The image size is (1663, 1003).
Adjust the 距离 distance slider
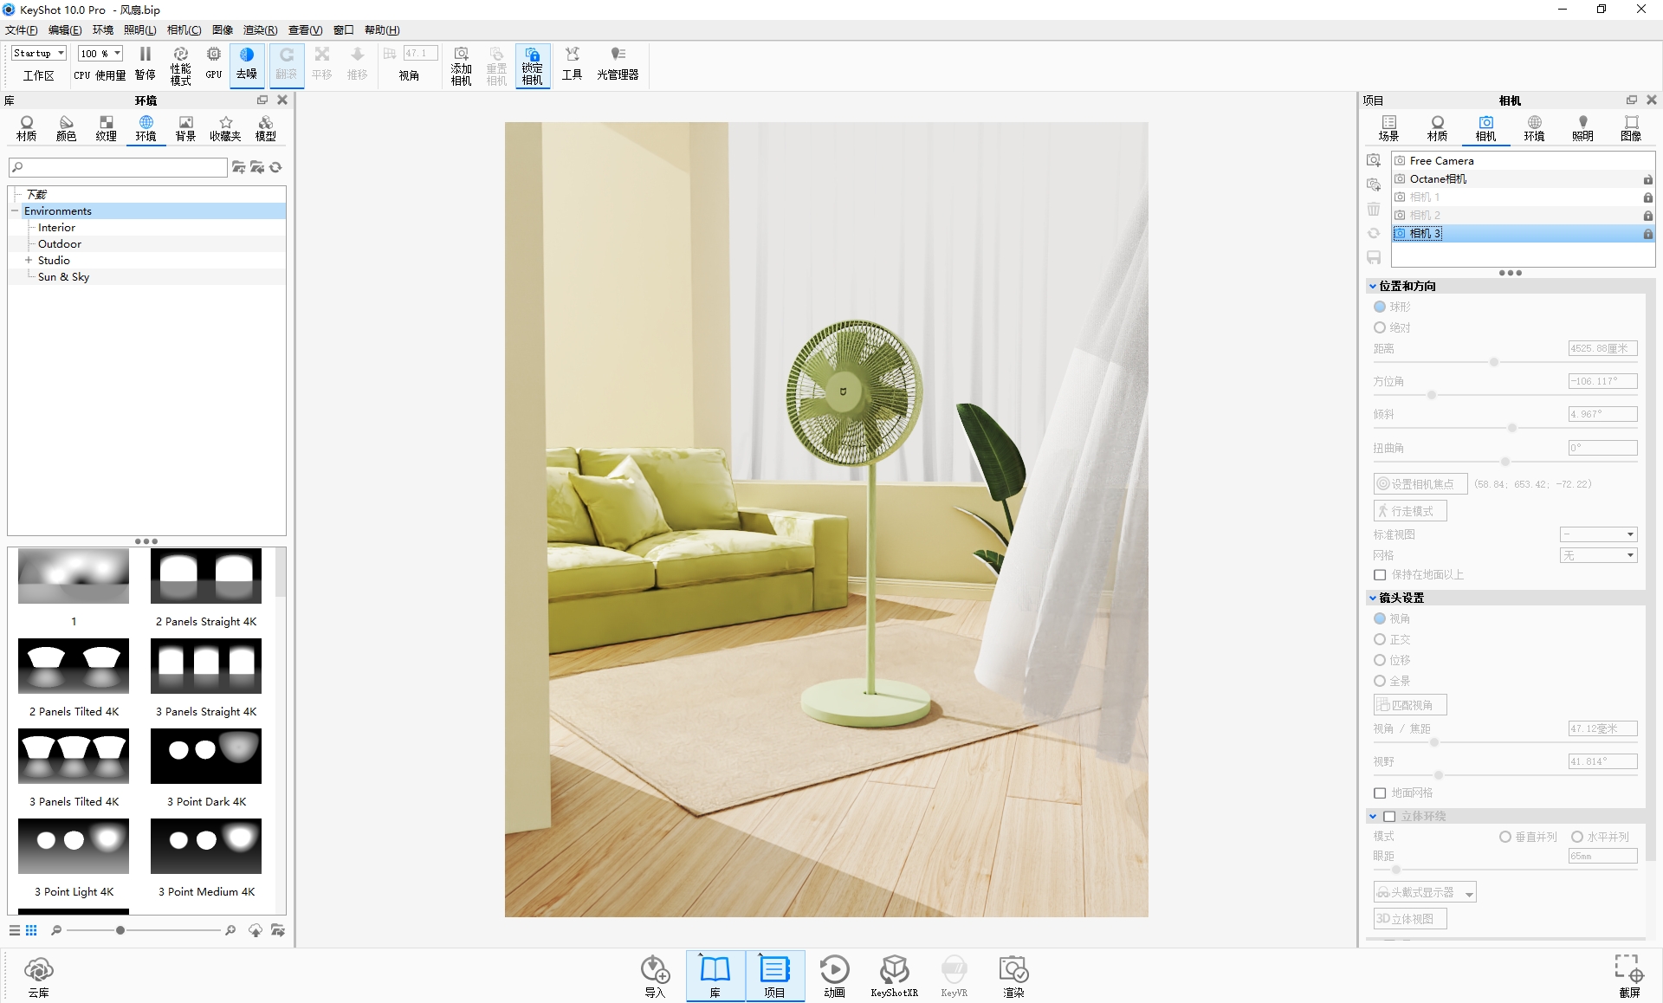coord(1494,362)
